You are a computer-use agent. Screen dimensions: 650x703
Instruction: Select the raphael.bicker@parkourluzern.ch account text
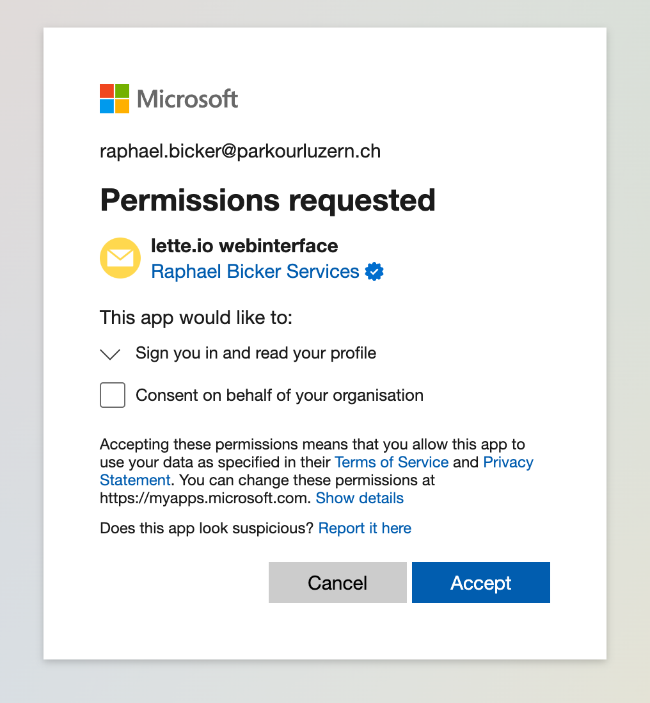tap(240, 152)
